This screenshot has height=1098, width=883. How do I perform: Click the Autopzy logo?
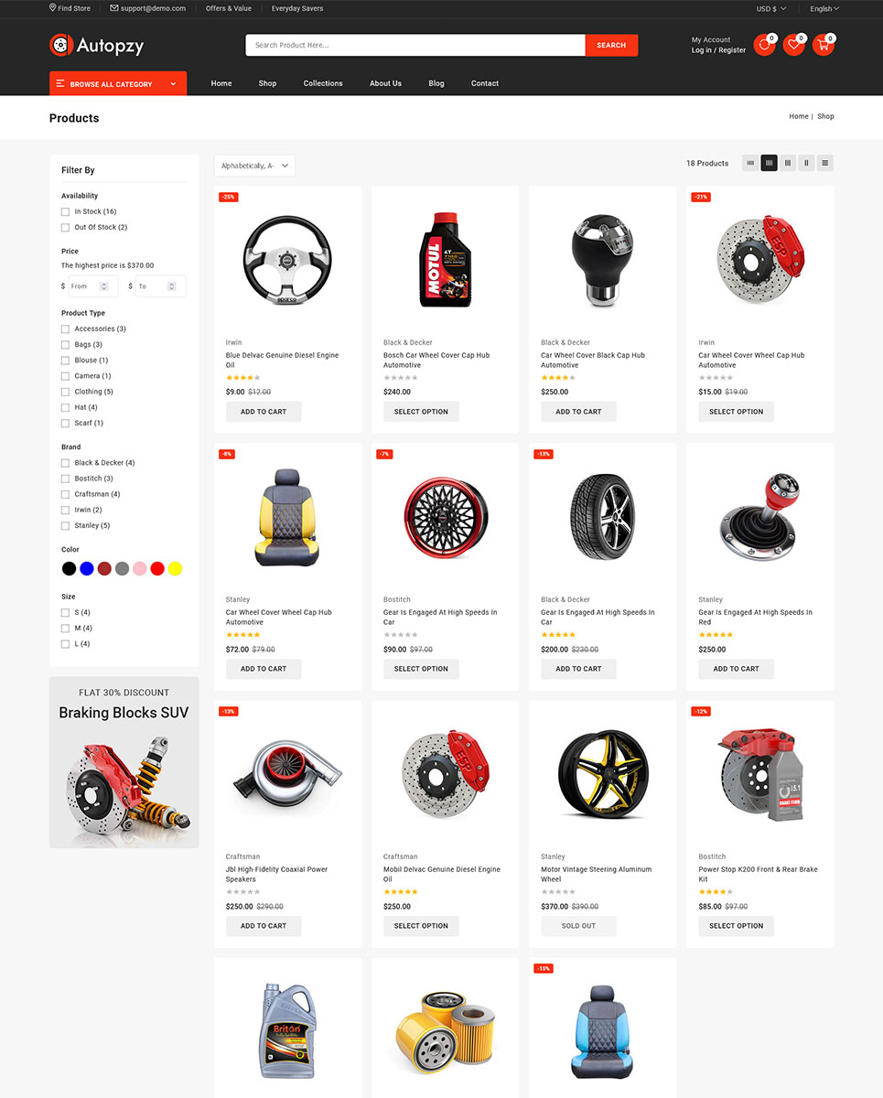click(96, 45)
